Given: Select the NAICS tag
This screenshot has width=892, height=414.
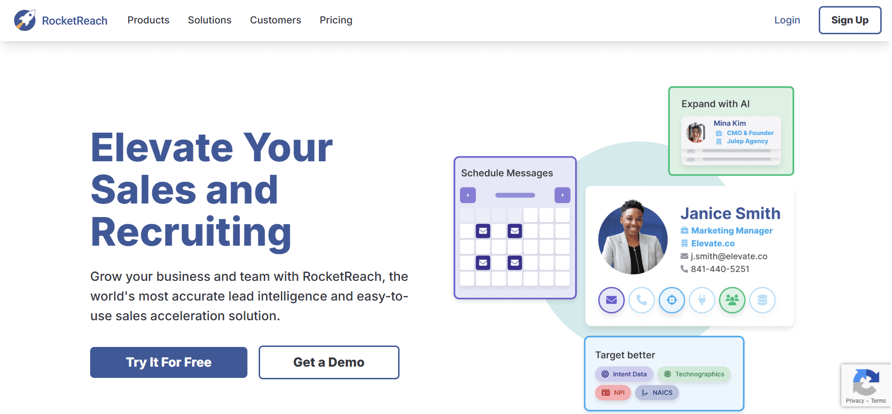Looking at the screenshot, I should pos(657,392).
